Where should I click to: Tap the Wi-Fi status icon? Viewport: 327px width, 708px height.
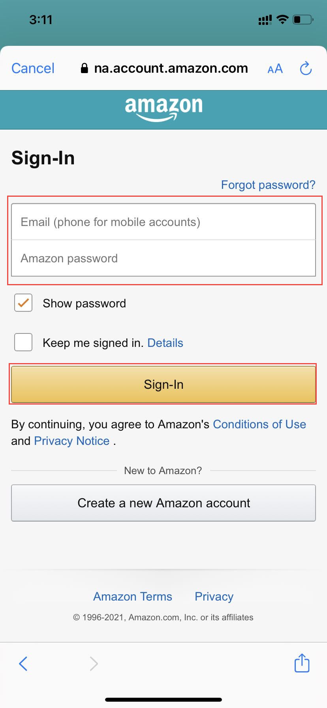(282, 19)
